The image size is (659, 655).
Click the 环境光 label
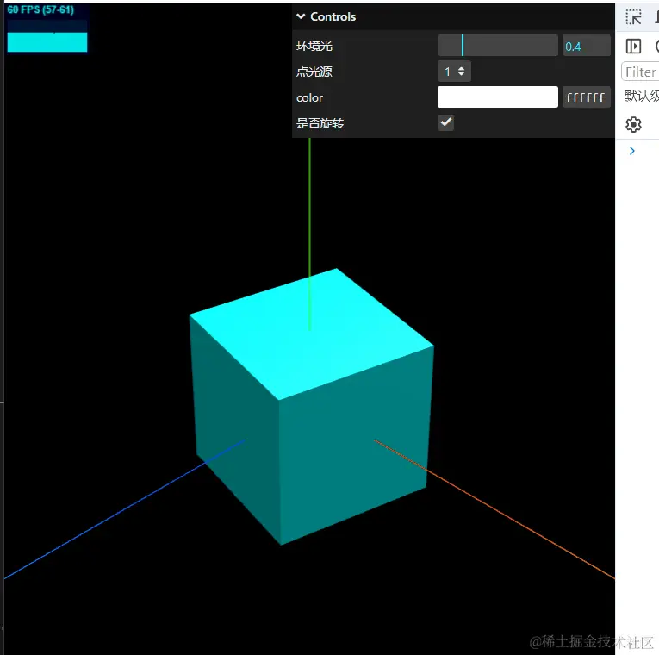pos(314,46)
